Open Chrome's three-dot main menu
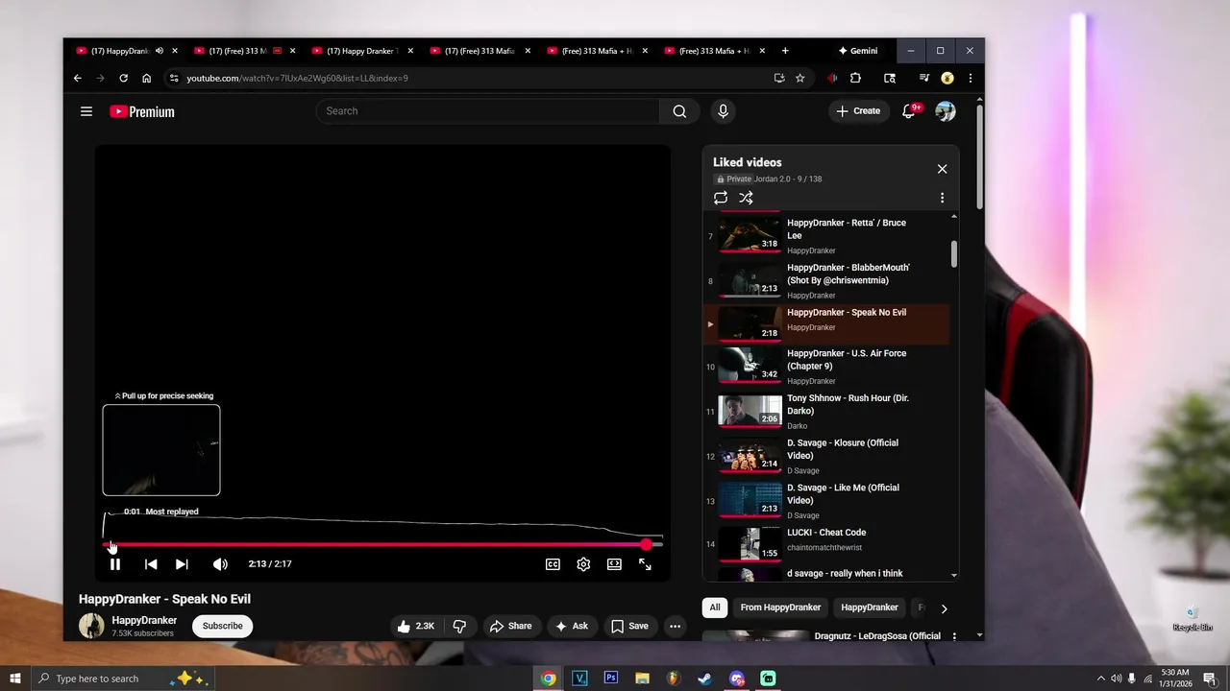This screenshot has width=1230, height=691. tap(971, 78)
